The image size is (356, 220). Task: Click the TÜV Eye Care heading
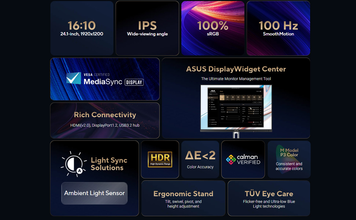pyautogui.click(x=269, y=194)
